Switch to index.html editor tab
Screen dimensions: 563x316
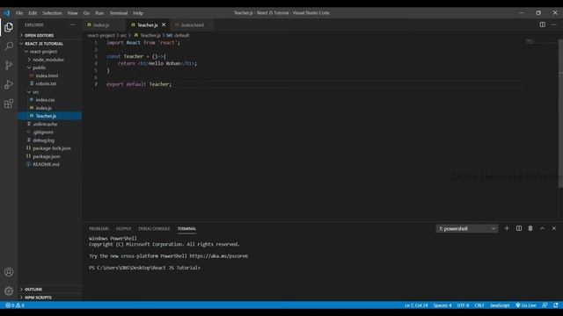192,25
